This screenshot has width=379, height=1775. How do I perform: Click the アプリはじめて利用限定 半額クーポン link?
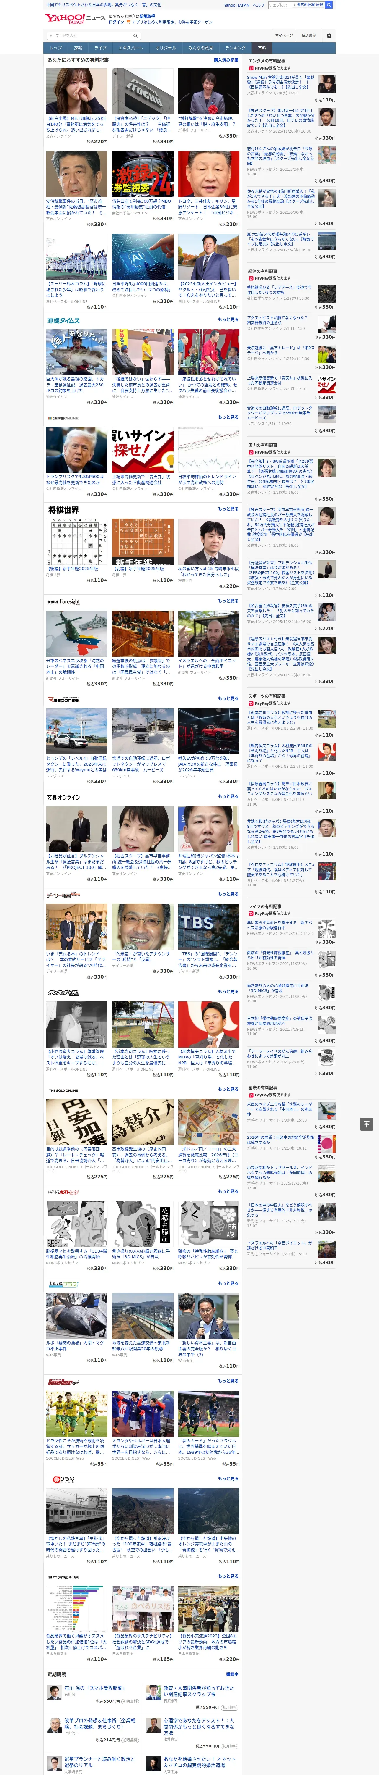pyautogui.click(x=172, y=22)
